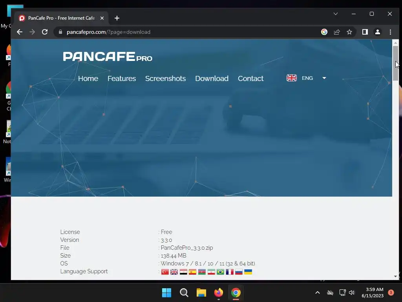Click the address bar URL
Screen dimensions: 402x302
pyautogui.click(x=108, y=32)
